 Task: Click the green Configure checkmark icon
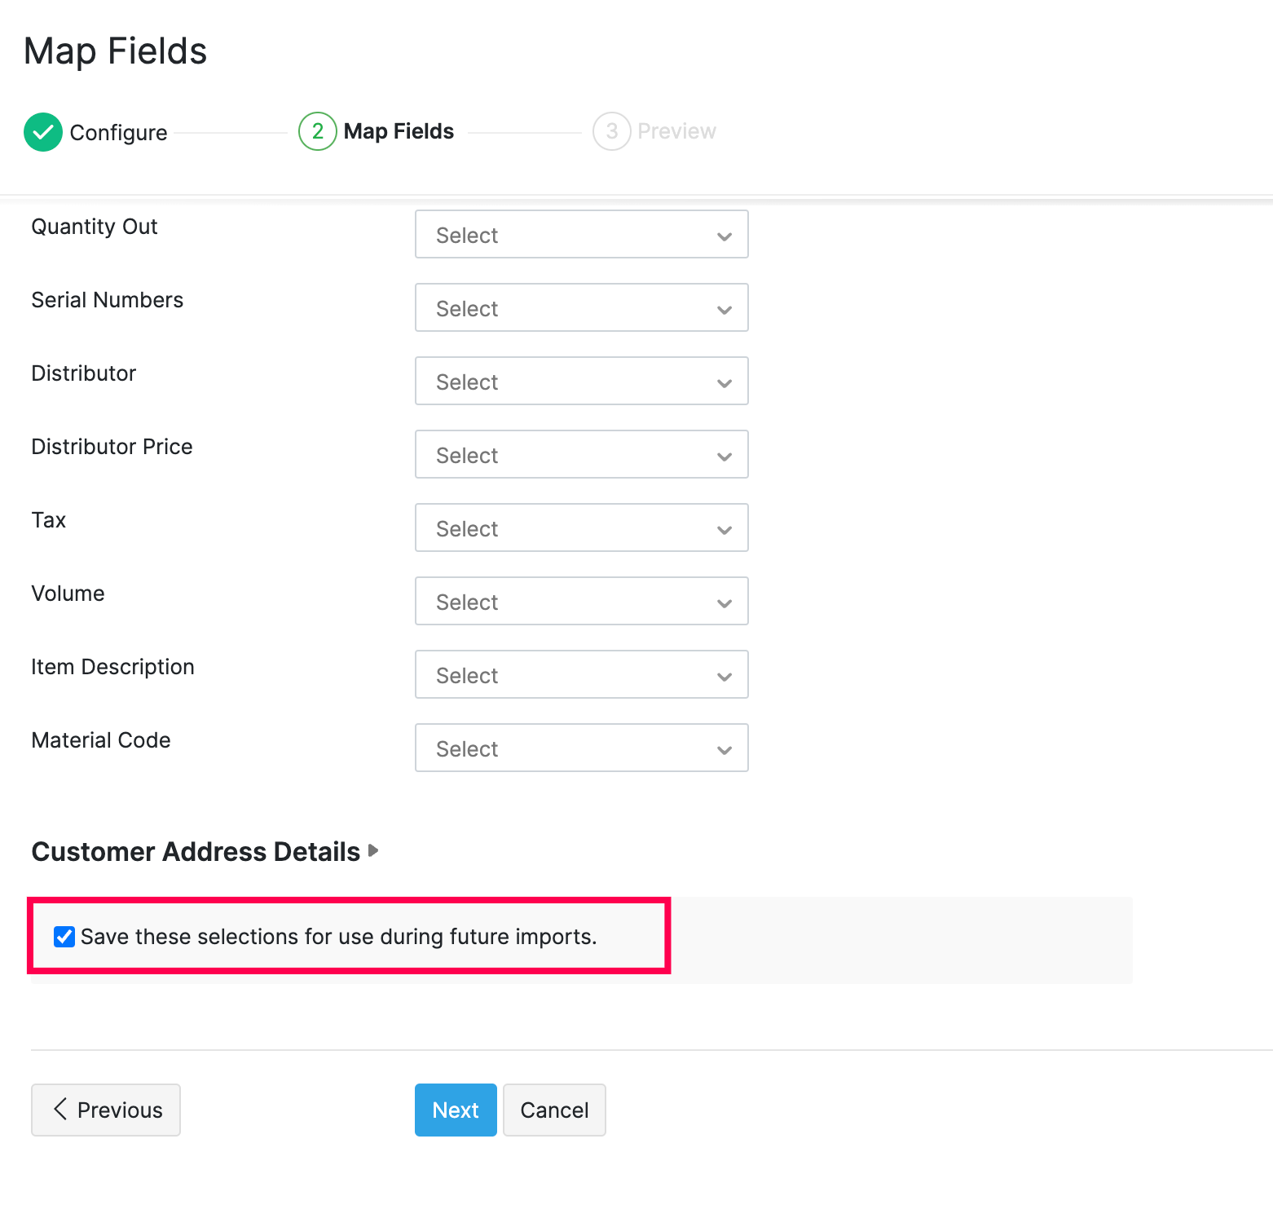(x=43, y=132)
